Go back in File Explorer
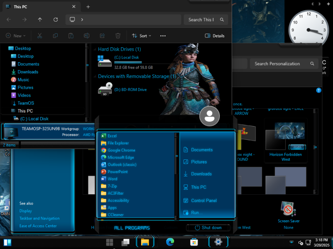 (x=9, y=20)
